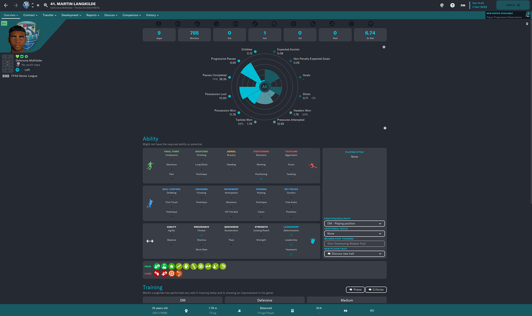
Task: Expand the Development menu
Action: click(x=71, y=15)
